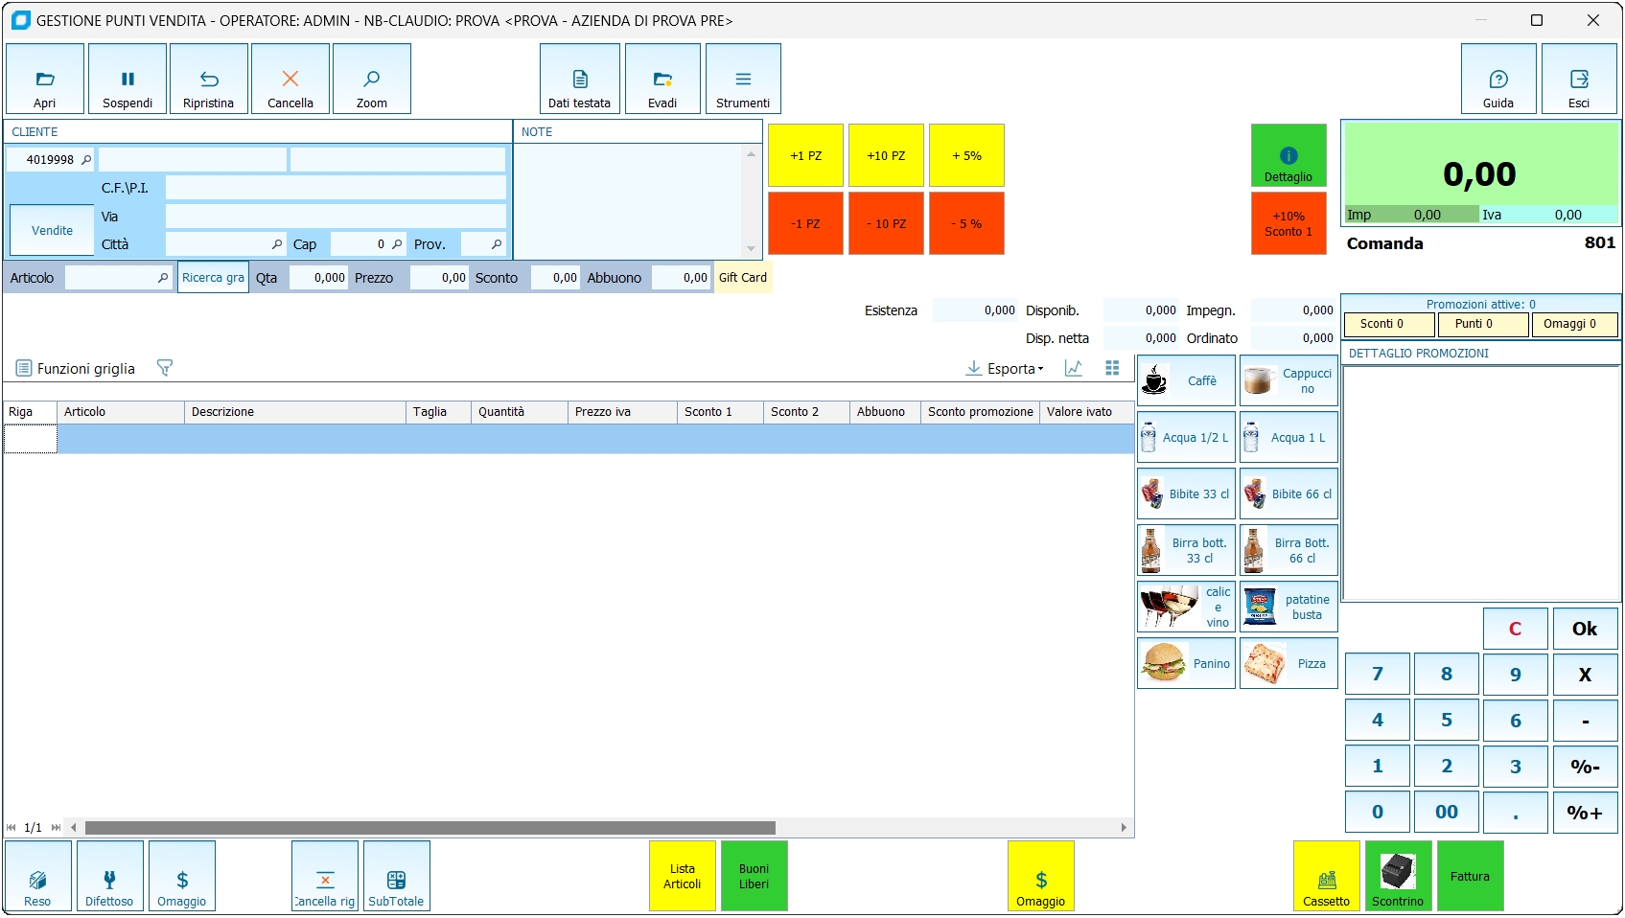The image size is (1625, 918).
Task: Click the Reso return button
Action: (38, 876)
